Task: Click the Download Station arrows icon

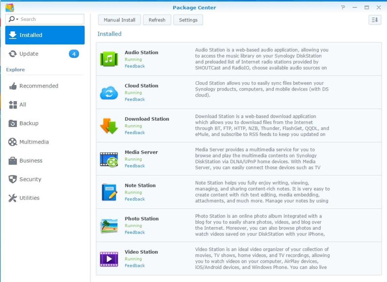Action: coord(109,126)
